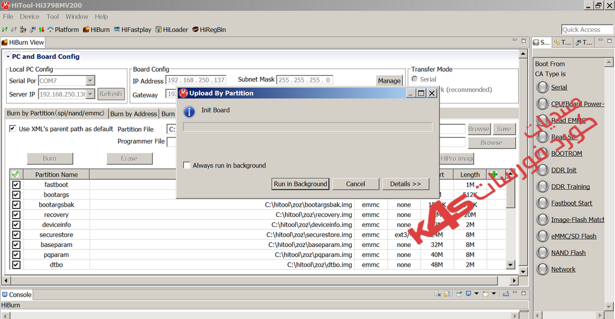Viewport: 615px width, 319px height.
Task: Click the Display Selected Console monitor icon
Action: [x=468, y=294]
